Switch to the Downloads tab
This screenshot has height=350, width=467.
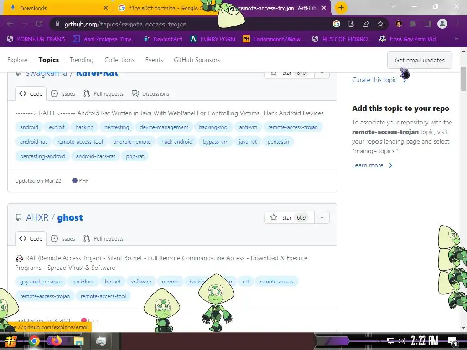tap(57, 8)
